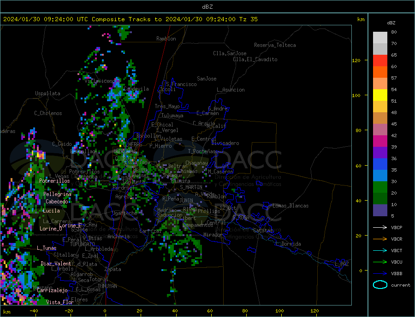Click the white VBCP arrow legend icon
Image resolution: width=415 pixels, height=317 pixels.
coord(380,227)
